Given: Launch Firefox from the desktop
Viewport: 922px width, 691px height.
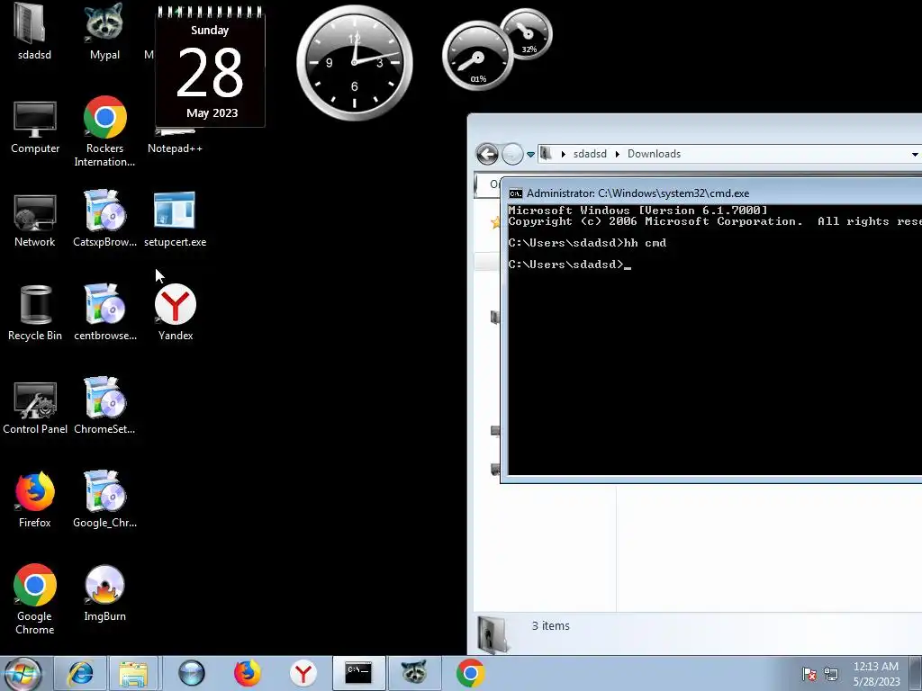Looking at the screenshot, I should (35, 499).
